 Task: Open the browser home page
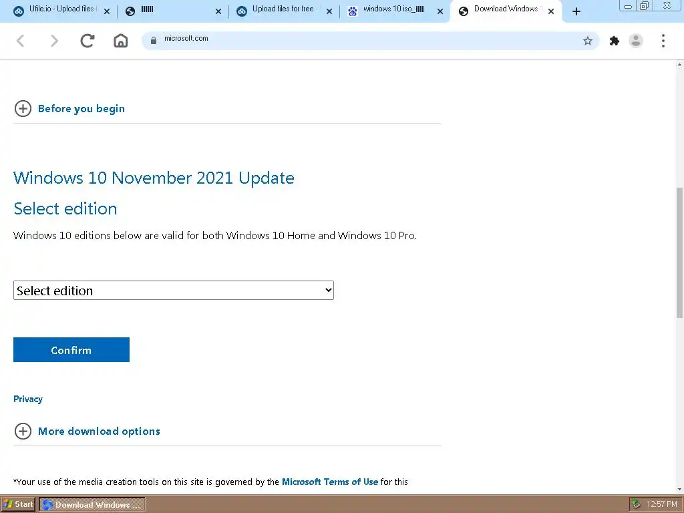pyautogui.click(x=121, y=41)
